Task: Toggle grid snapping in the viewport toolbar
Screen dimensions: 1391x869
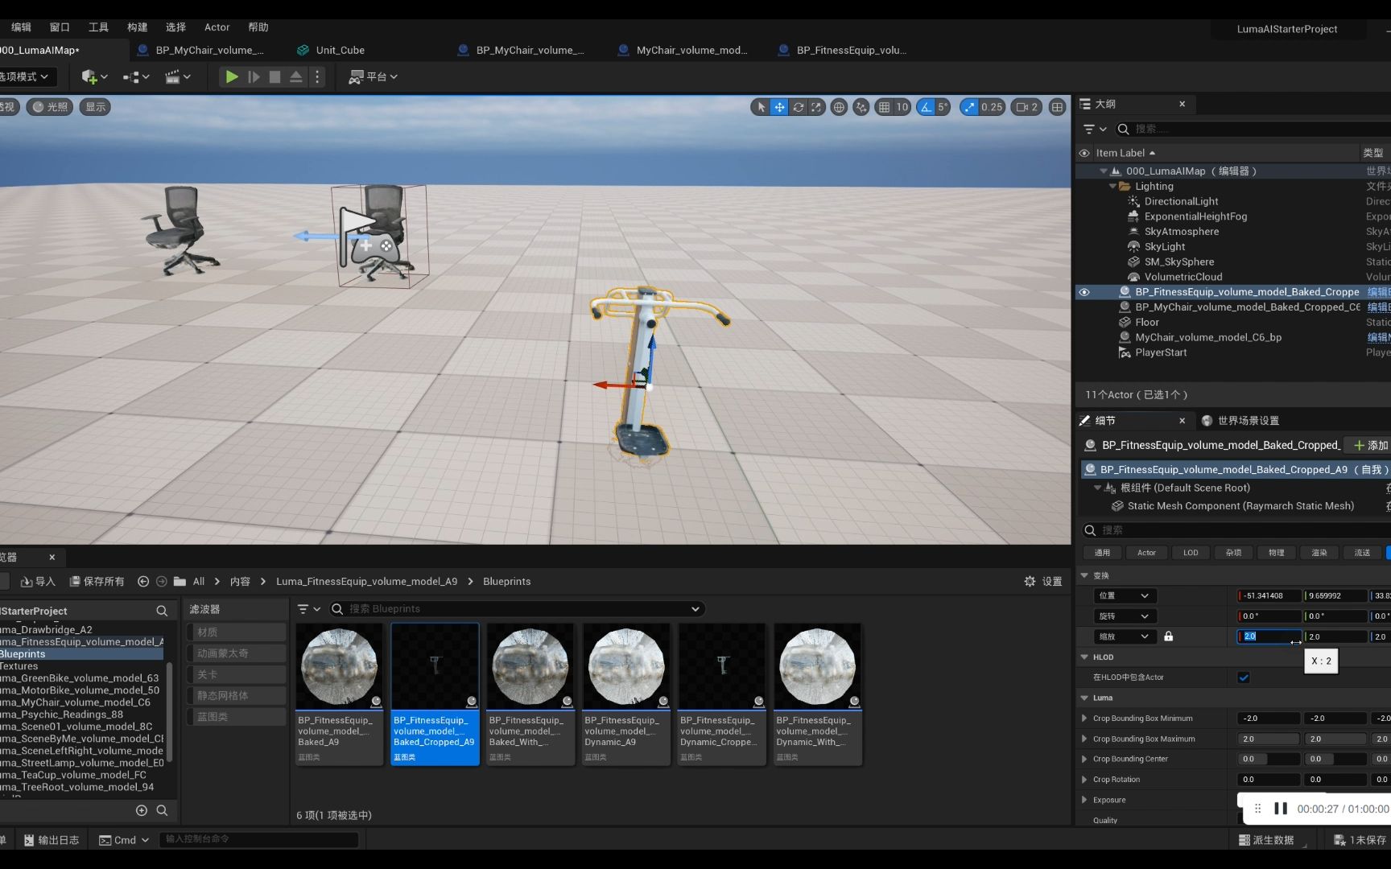Action: point(884,106)
